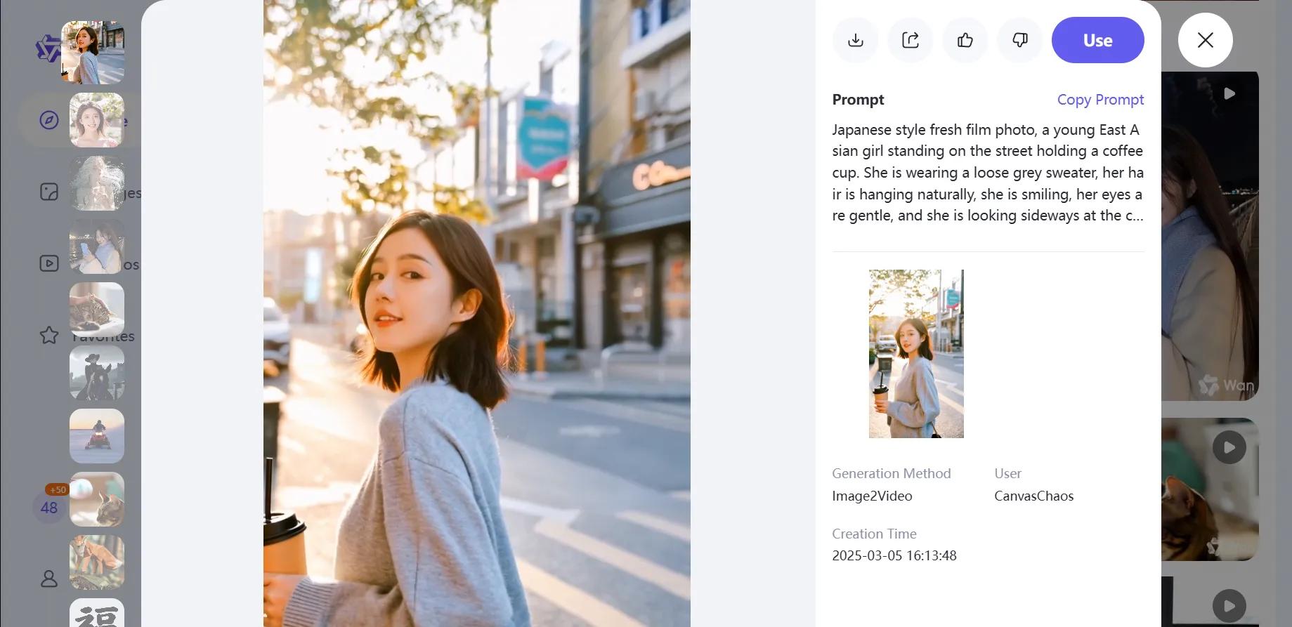
Task: Open the Favorites star icon in sidebar
Action: 48,335
